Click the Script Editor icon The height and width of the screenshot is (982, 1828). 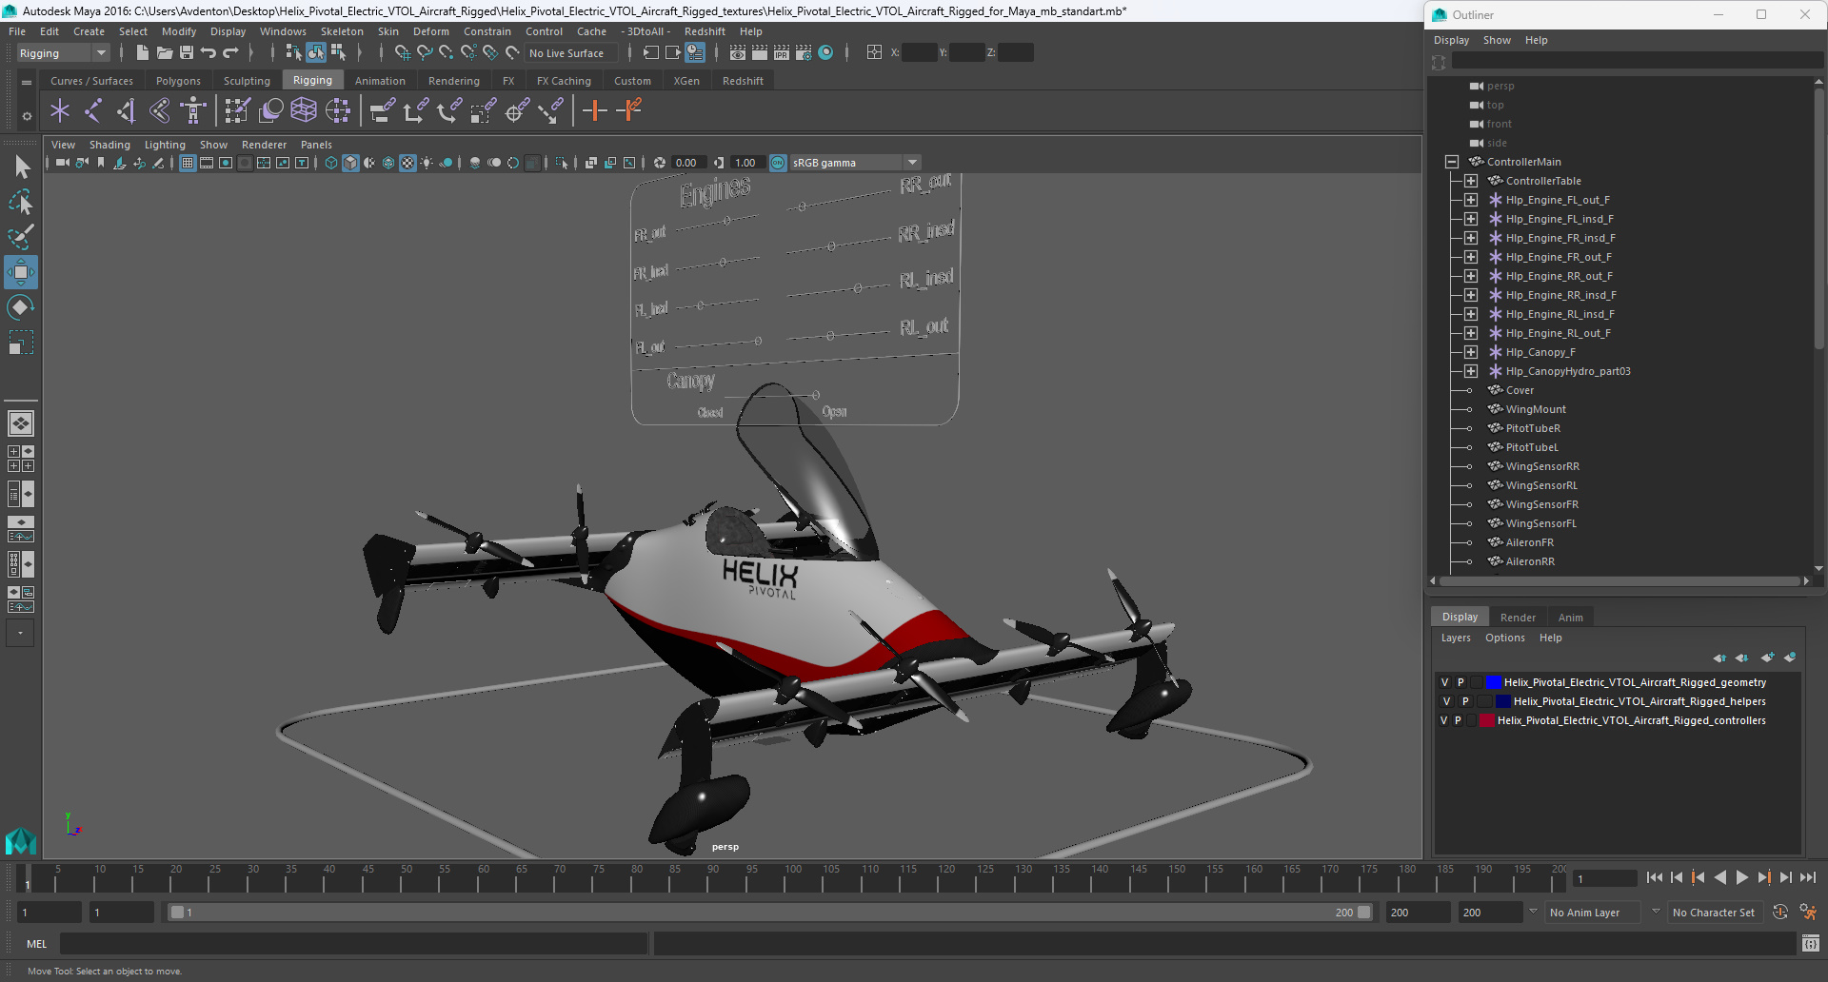click(1811, 944)
